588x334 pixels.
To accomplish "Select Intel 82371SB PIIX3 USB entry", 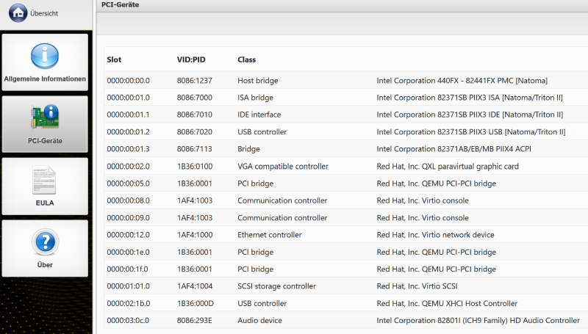I will 470,132.
